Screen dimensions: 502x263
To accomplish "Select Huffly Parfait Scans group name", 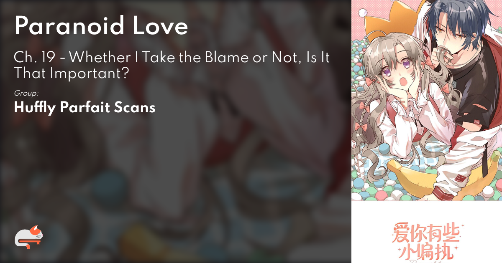I will (85, 107).
